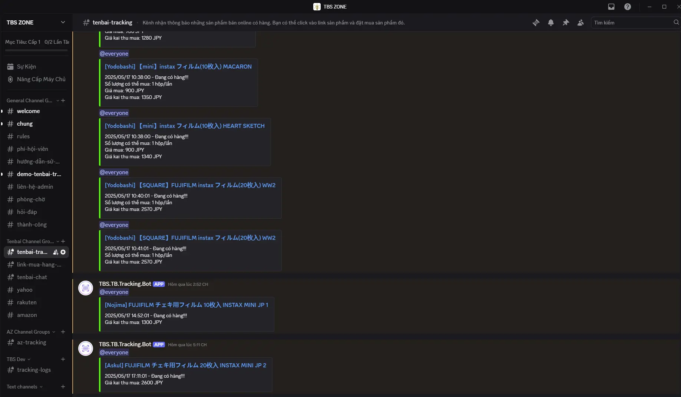
Task: Add channel plus beside AZ Channel Groups
Action: [63, 332]
